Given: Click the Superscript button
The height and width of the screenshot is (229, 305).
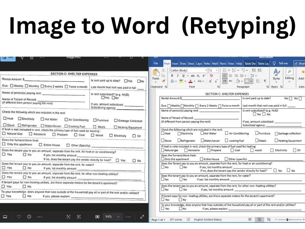Looking at the screenshot, I should pos(204,75).
